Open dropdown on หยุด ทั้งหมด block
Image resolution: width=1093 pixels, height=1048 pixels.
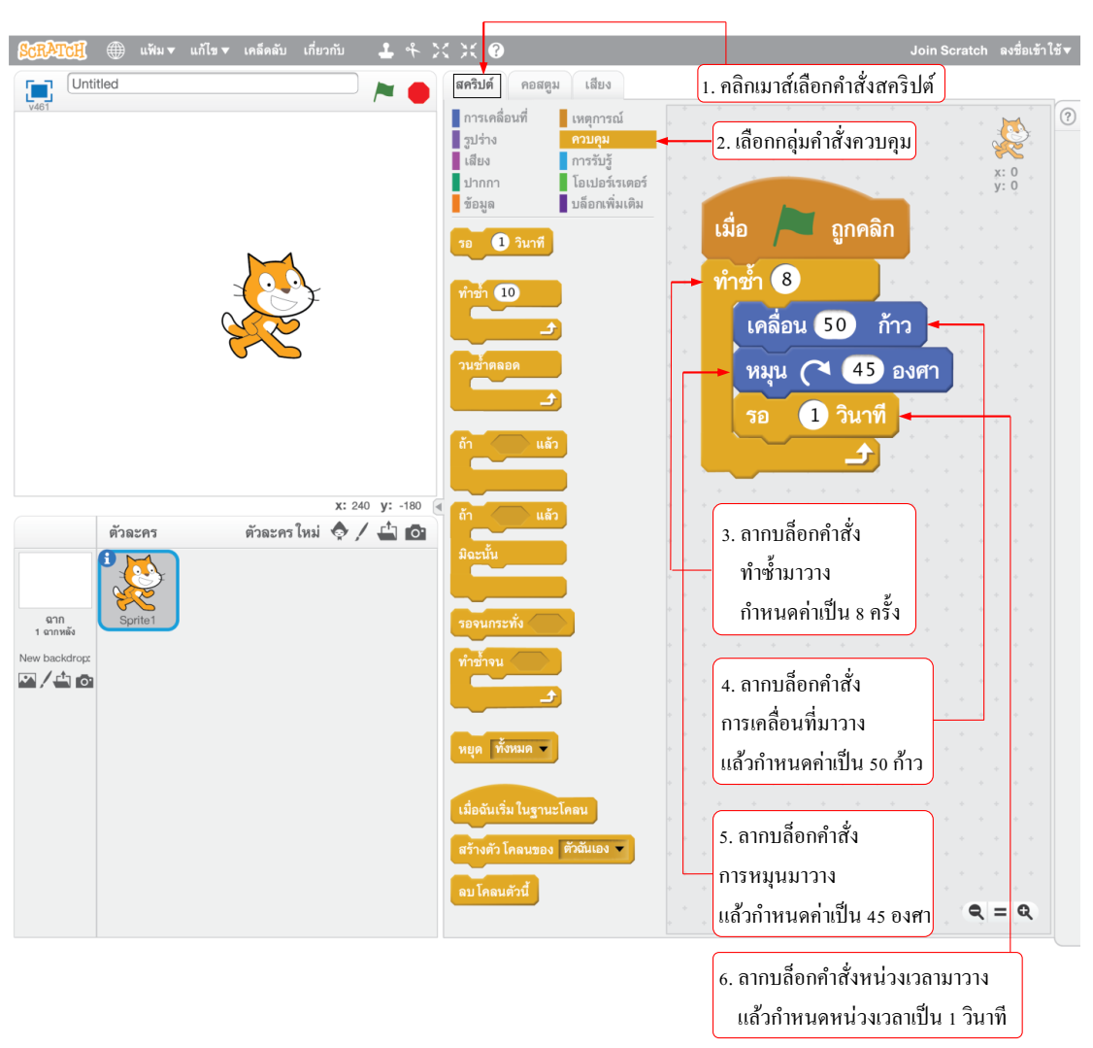[x=543, y=749]
